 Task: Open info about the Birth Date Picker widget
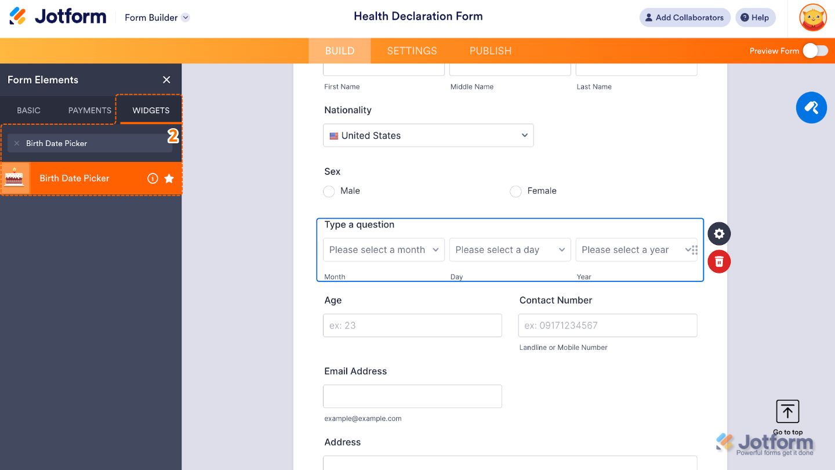click(x=153, y=178)
